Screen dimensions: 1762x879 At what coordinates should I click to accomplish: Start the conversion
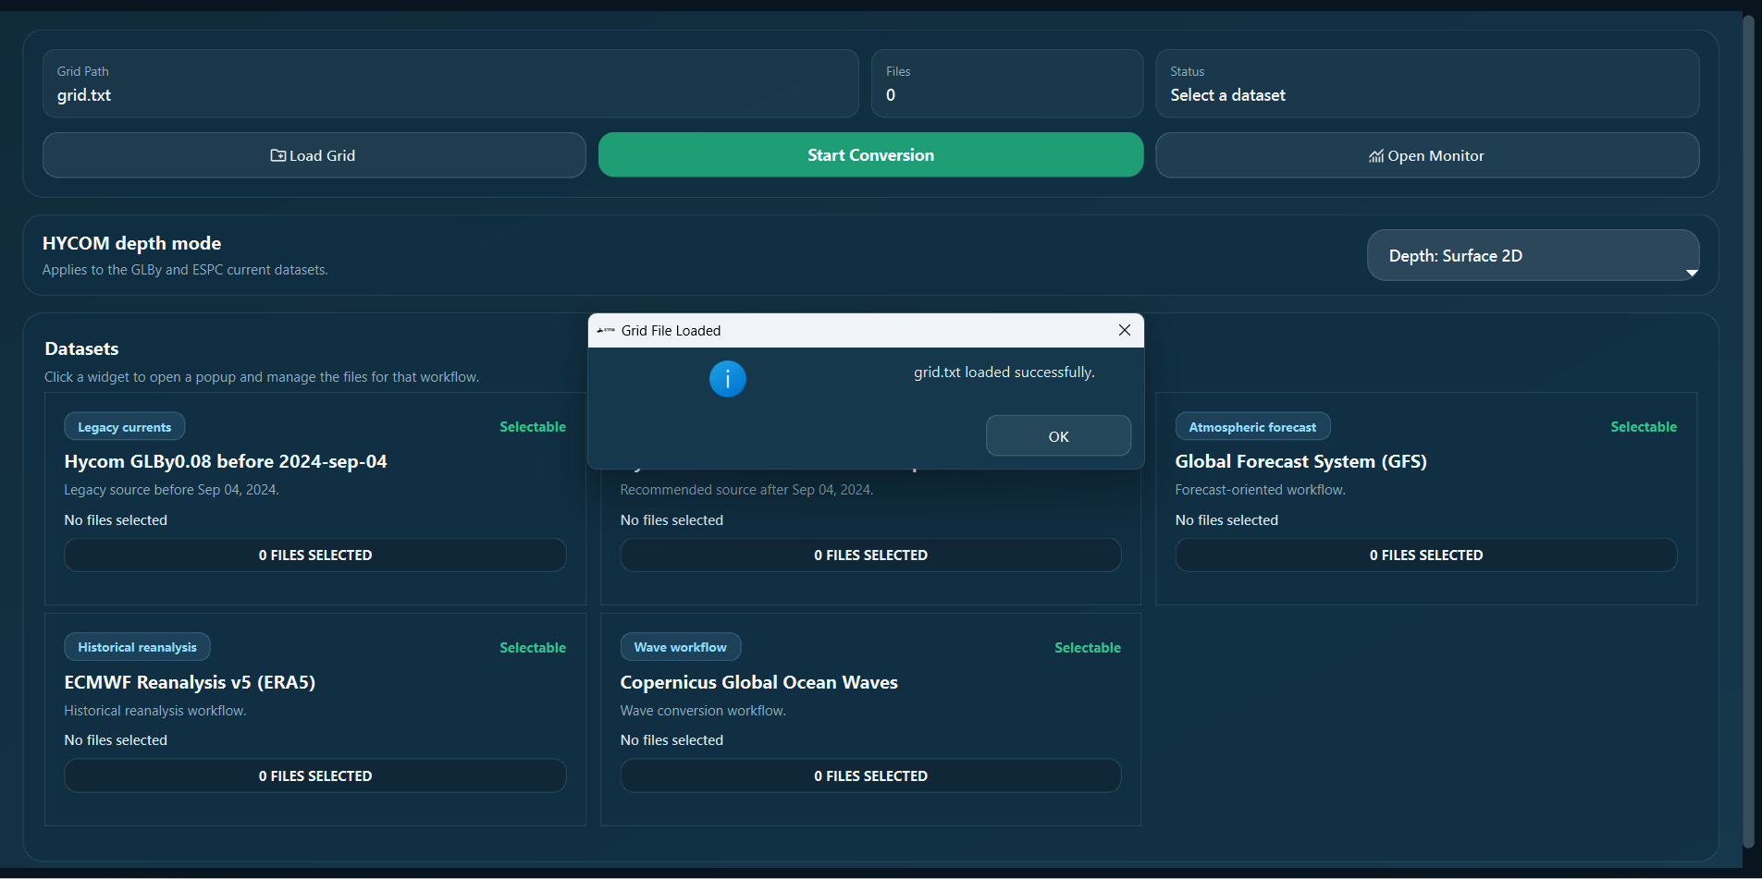tap(870, 154)
